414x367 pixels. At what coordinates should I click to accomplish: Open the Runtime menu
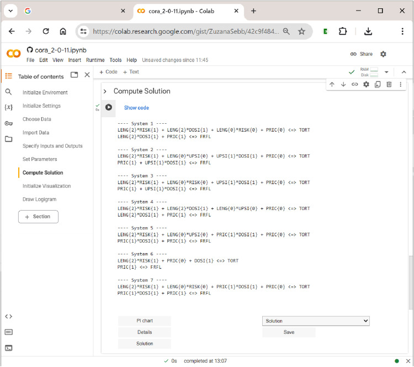pyautogui.click(x=95, y=60)
